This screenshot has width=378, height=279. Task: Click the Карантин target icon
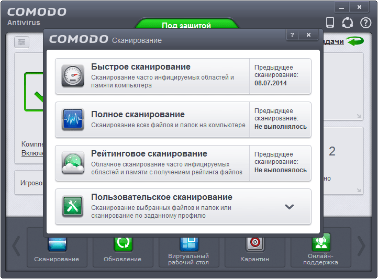pyautogui.click(x=255, y=243)
